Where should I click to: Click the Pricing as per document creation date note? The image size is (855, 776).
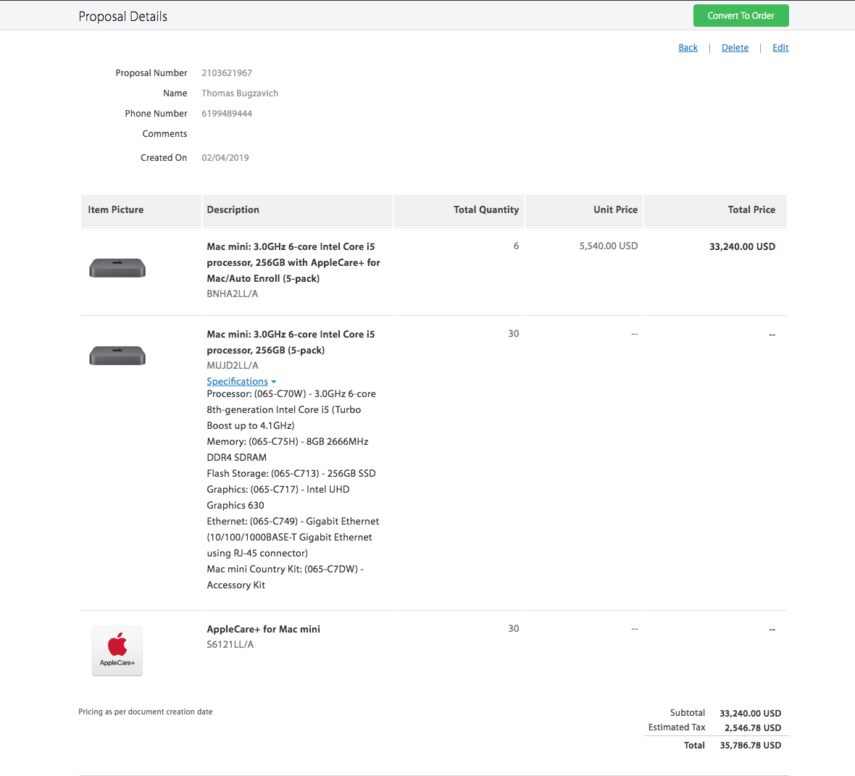point(145,712)
